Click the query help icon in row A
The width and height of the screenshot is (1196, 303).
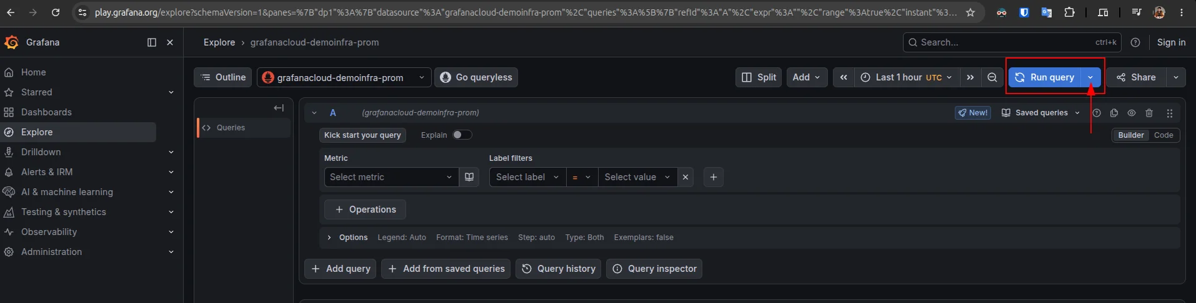[x=1097, y=113]
